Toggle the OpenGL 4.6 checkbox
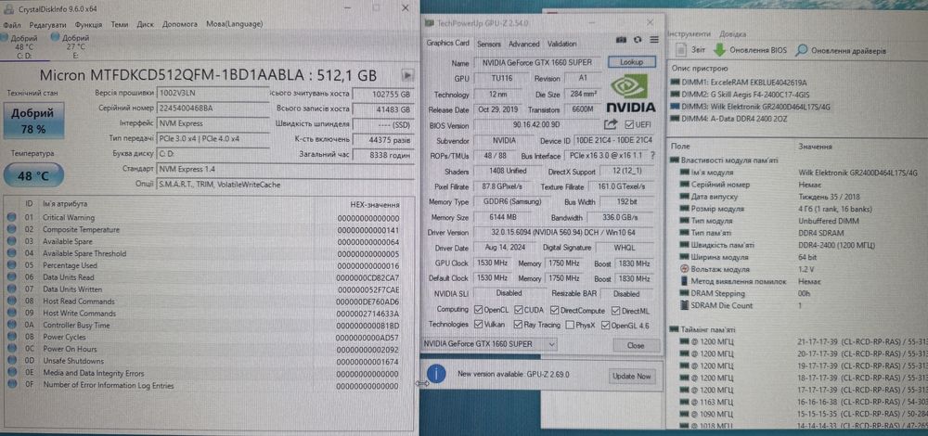This screenshot has width=928, height=436. coord(605,325)
